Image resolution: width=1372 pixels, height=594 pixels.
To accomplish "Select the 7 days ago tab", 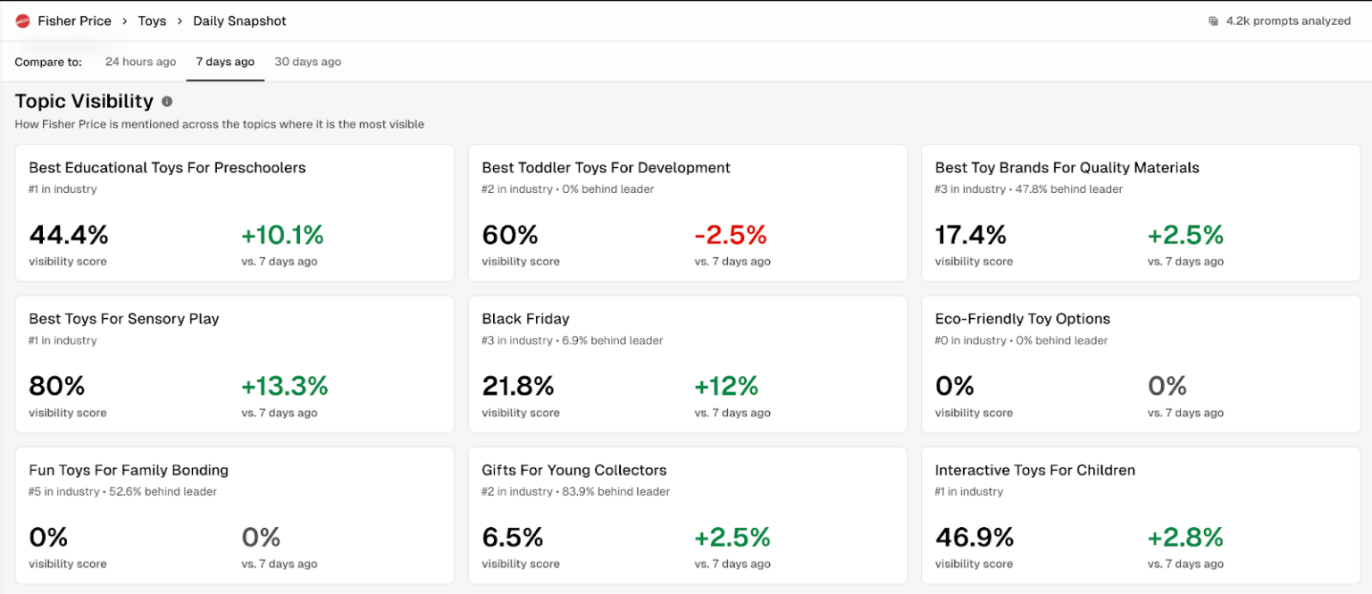I will 225,61.
